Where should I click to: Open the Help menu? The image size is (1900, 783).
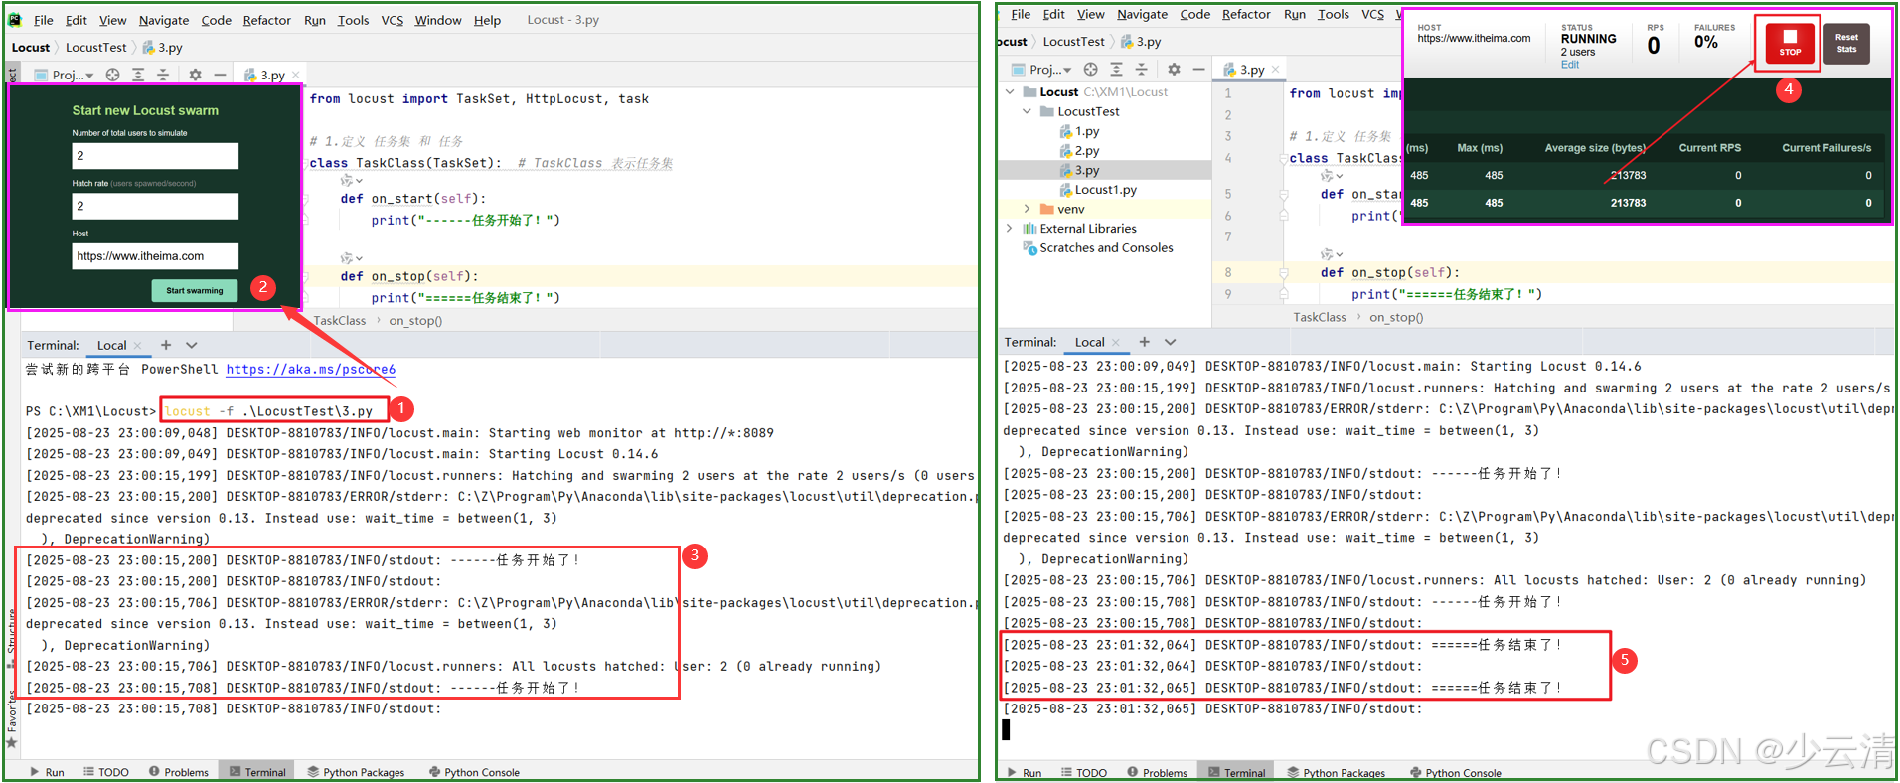pyautogui.click(x=487, y=20)
